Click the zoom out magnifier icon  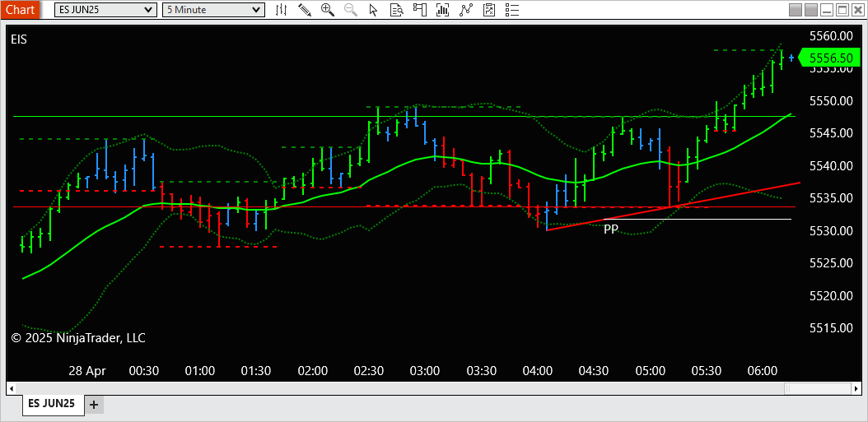[x=350, y=9]
